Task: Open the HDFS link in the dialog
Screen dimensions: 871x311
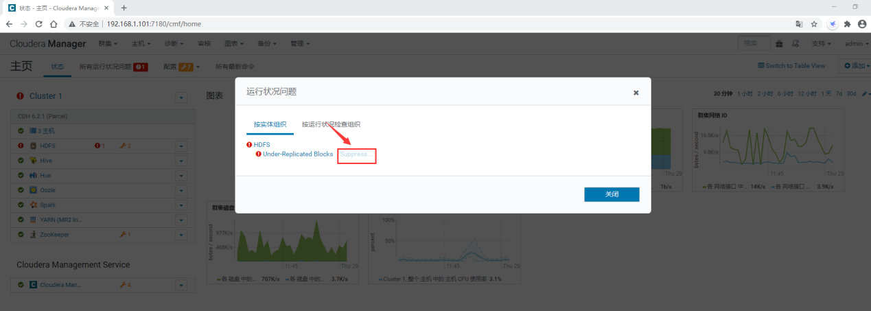Action: coord(262,145)
